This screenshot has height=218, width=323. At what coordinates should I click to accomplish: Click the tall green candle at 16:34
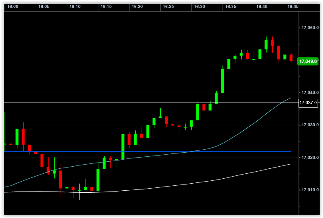pyautogui.click(x=223, y=81)
